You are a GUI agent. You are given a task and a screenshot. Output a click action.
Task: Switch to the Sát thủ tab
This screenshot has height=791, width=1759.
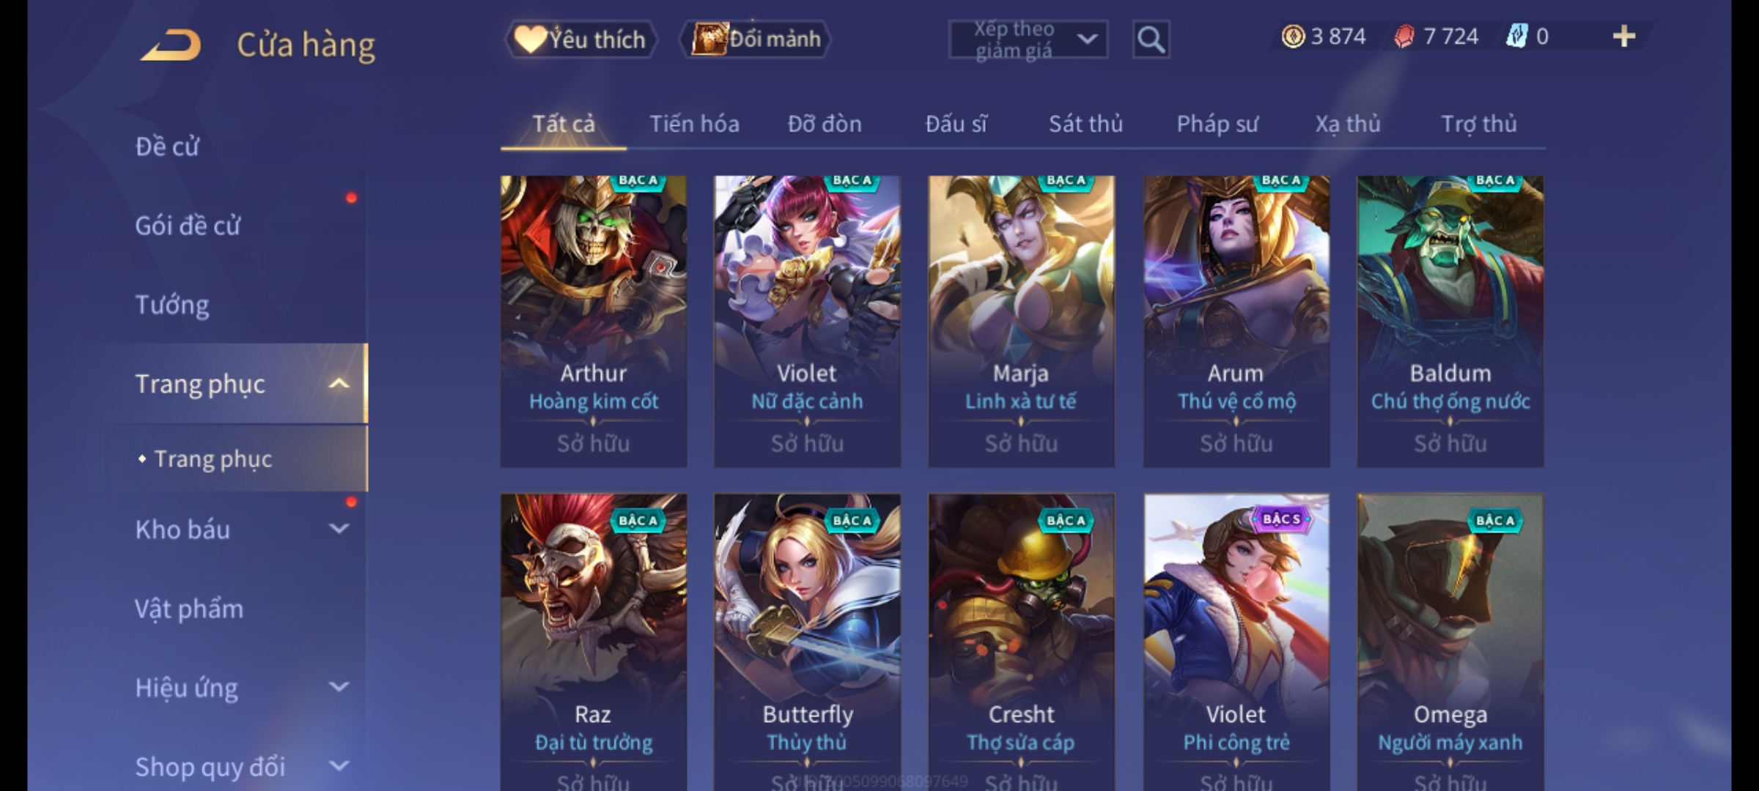(x=1085, y=124)
